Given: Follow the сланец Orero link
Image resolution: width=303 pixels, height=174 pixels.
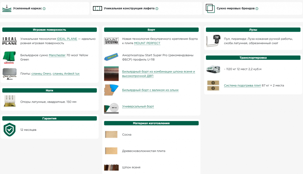Looking at the screenshot, I should click(x=41, y=74).
